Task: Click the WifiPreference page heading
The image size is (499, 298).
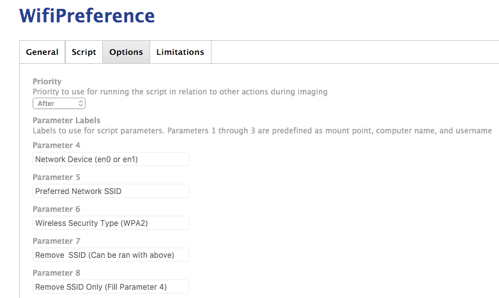Action: coord(87,15)
